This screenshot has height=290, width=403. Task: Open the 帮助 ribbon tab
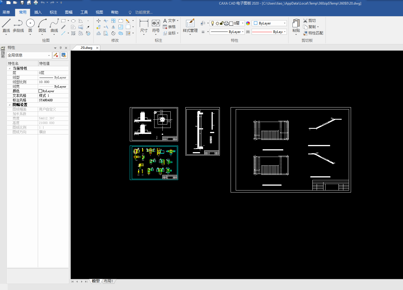[115, 12]
